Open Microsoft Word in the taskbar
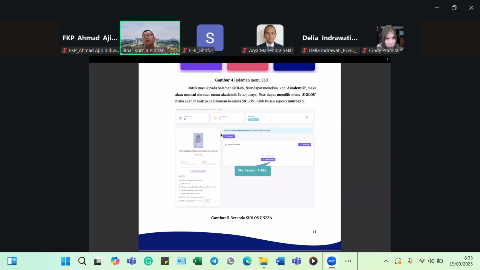Screen dimensions: 480x270 (280, 261)
